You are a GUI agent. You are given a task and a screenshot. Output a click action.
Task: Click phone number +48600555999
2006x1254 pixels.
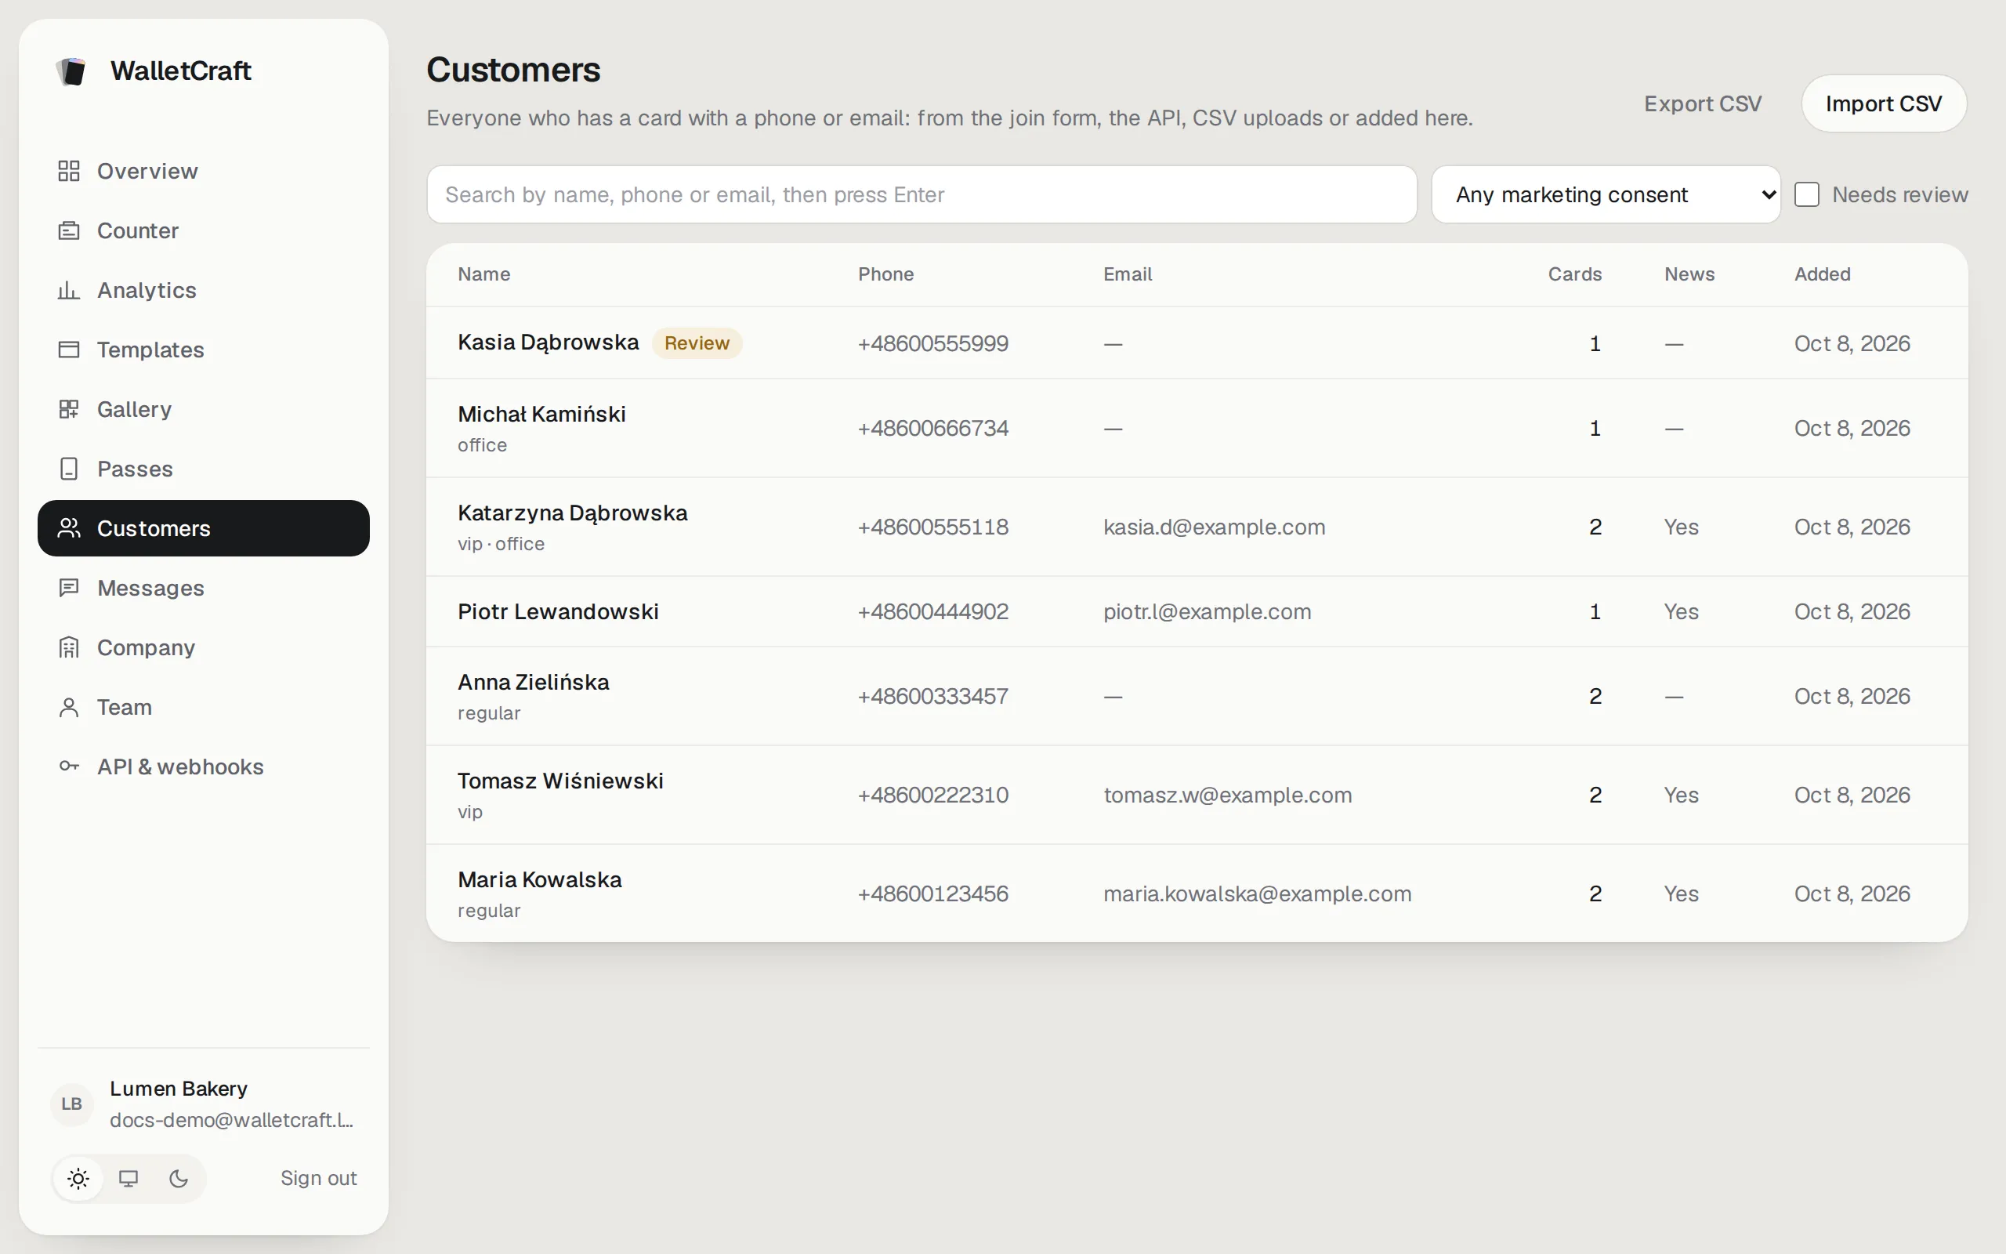[932, 343]
